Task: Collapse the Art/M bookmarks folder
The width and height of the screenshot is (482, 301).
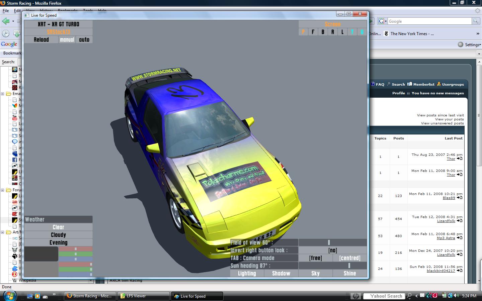Action: 3,232
